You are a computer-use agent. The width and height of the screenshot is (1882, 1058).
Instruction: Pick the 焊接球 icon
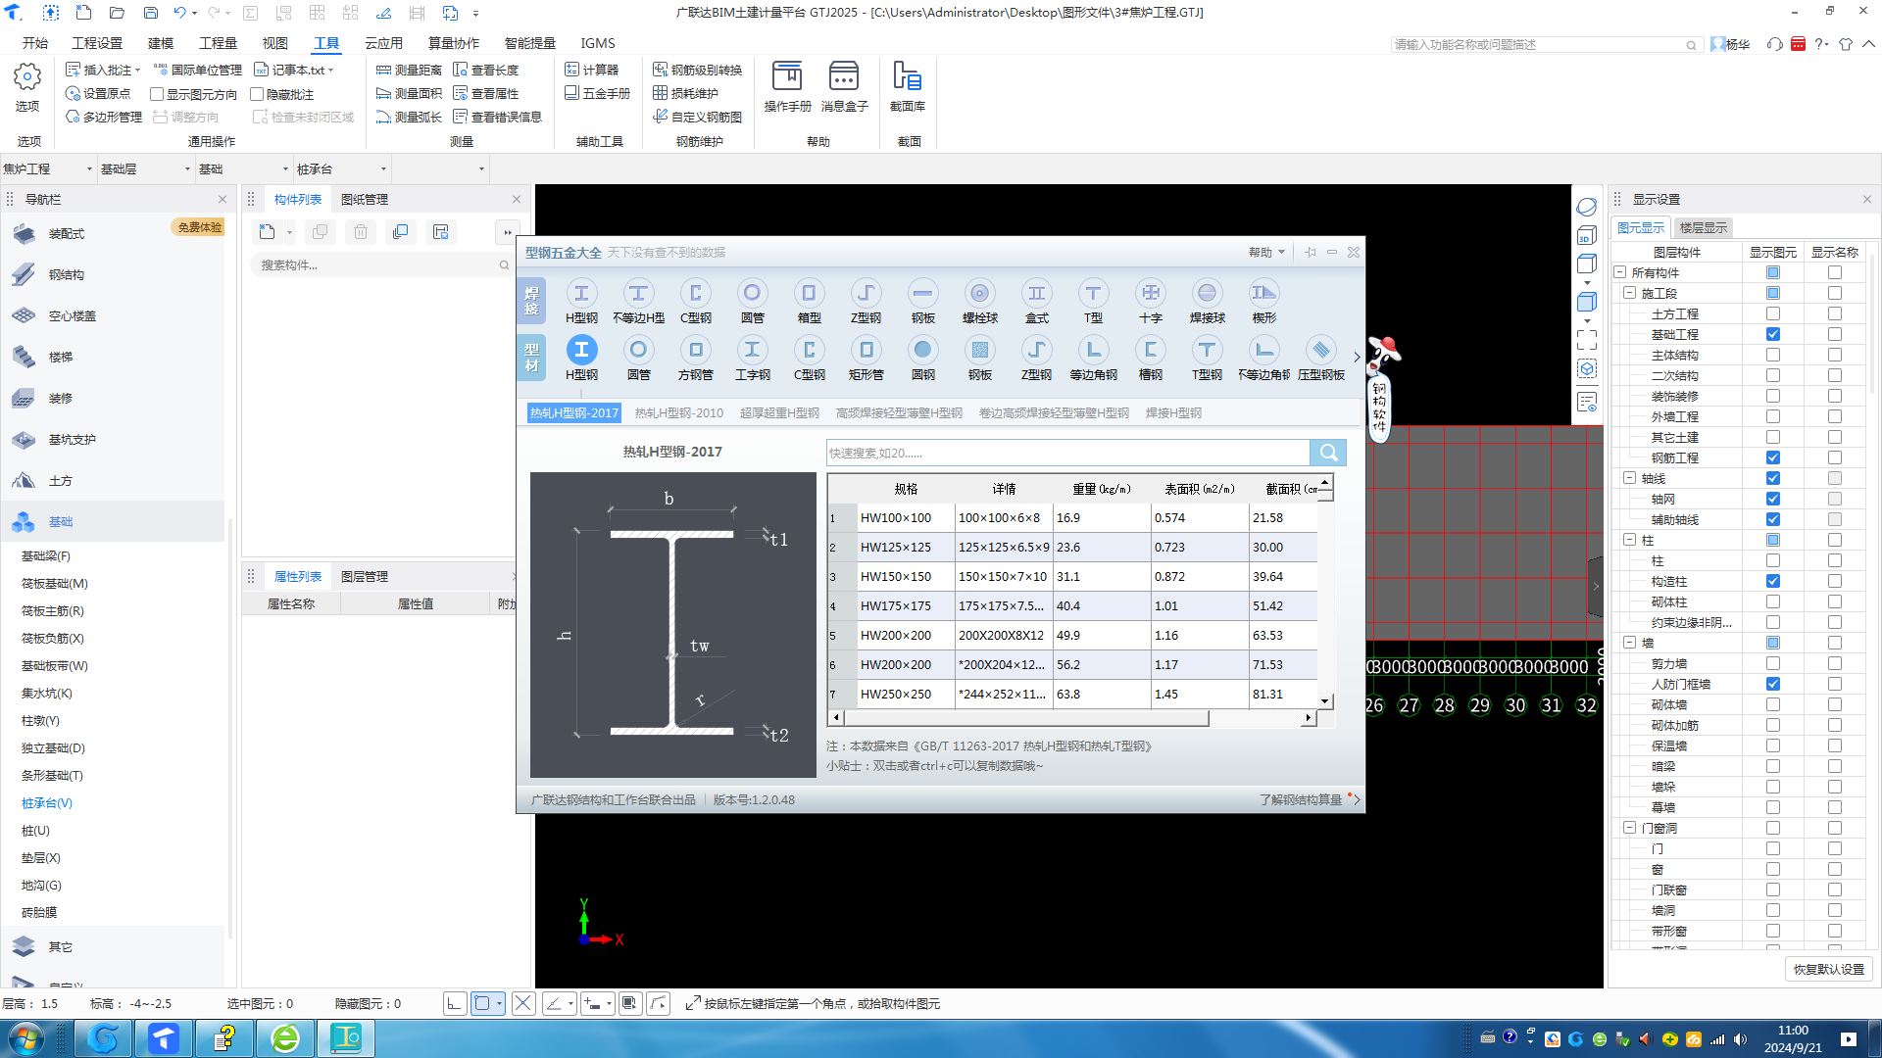click(1207, 301)
